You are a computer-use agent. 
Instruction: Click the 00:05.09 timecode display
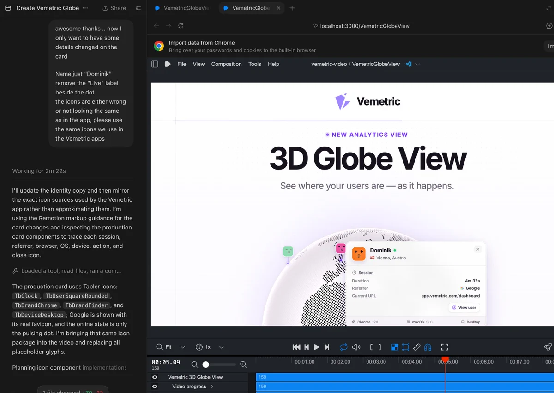coord(166,362)
